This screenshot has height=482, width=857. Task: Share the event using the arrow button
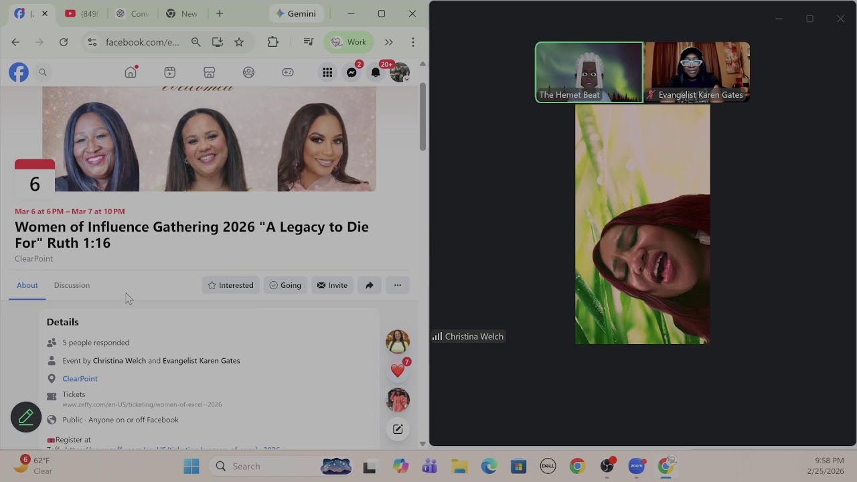[x=369, y=285]
